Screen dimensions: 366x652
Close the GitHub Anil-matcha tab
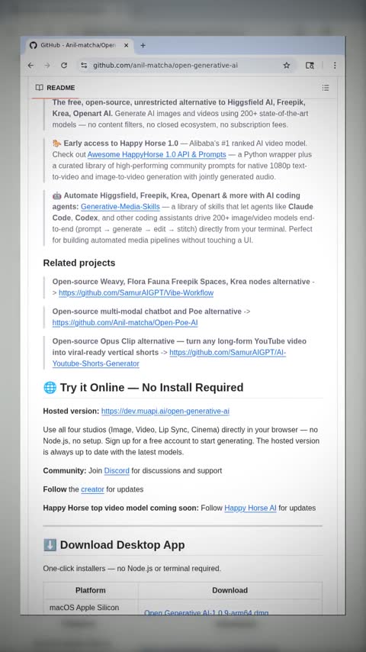(127, 45)
